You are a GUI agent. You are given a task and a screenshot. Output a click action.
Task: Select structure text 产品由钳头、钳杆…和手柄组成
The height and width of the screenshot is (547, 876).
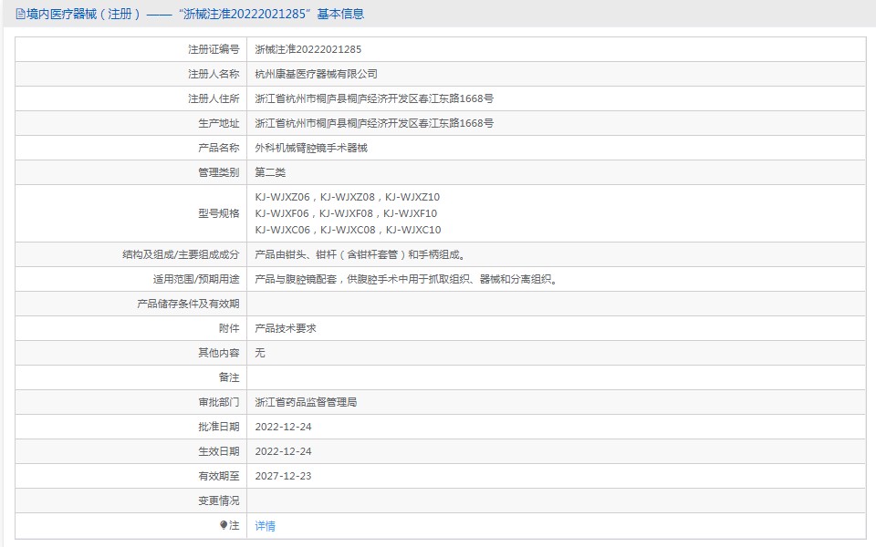coord(361,254)
